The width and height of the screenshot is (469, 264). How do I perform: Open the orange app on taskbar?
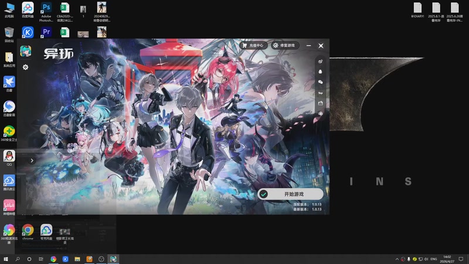coord(89,259)
